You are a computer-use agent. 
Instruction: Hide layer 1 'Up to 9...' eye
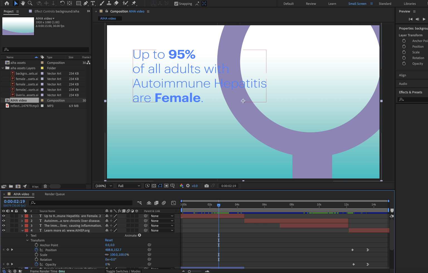tap(4, 216)
